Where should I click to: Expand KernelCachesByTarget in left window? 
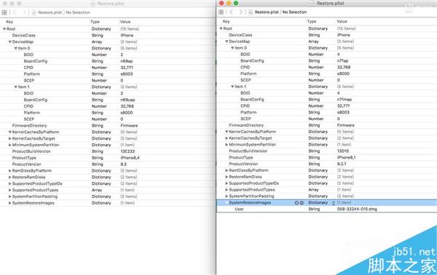[x=9, y=139]
